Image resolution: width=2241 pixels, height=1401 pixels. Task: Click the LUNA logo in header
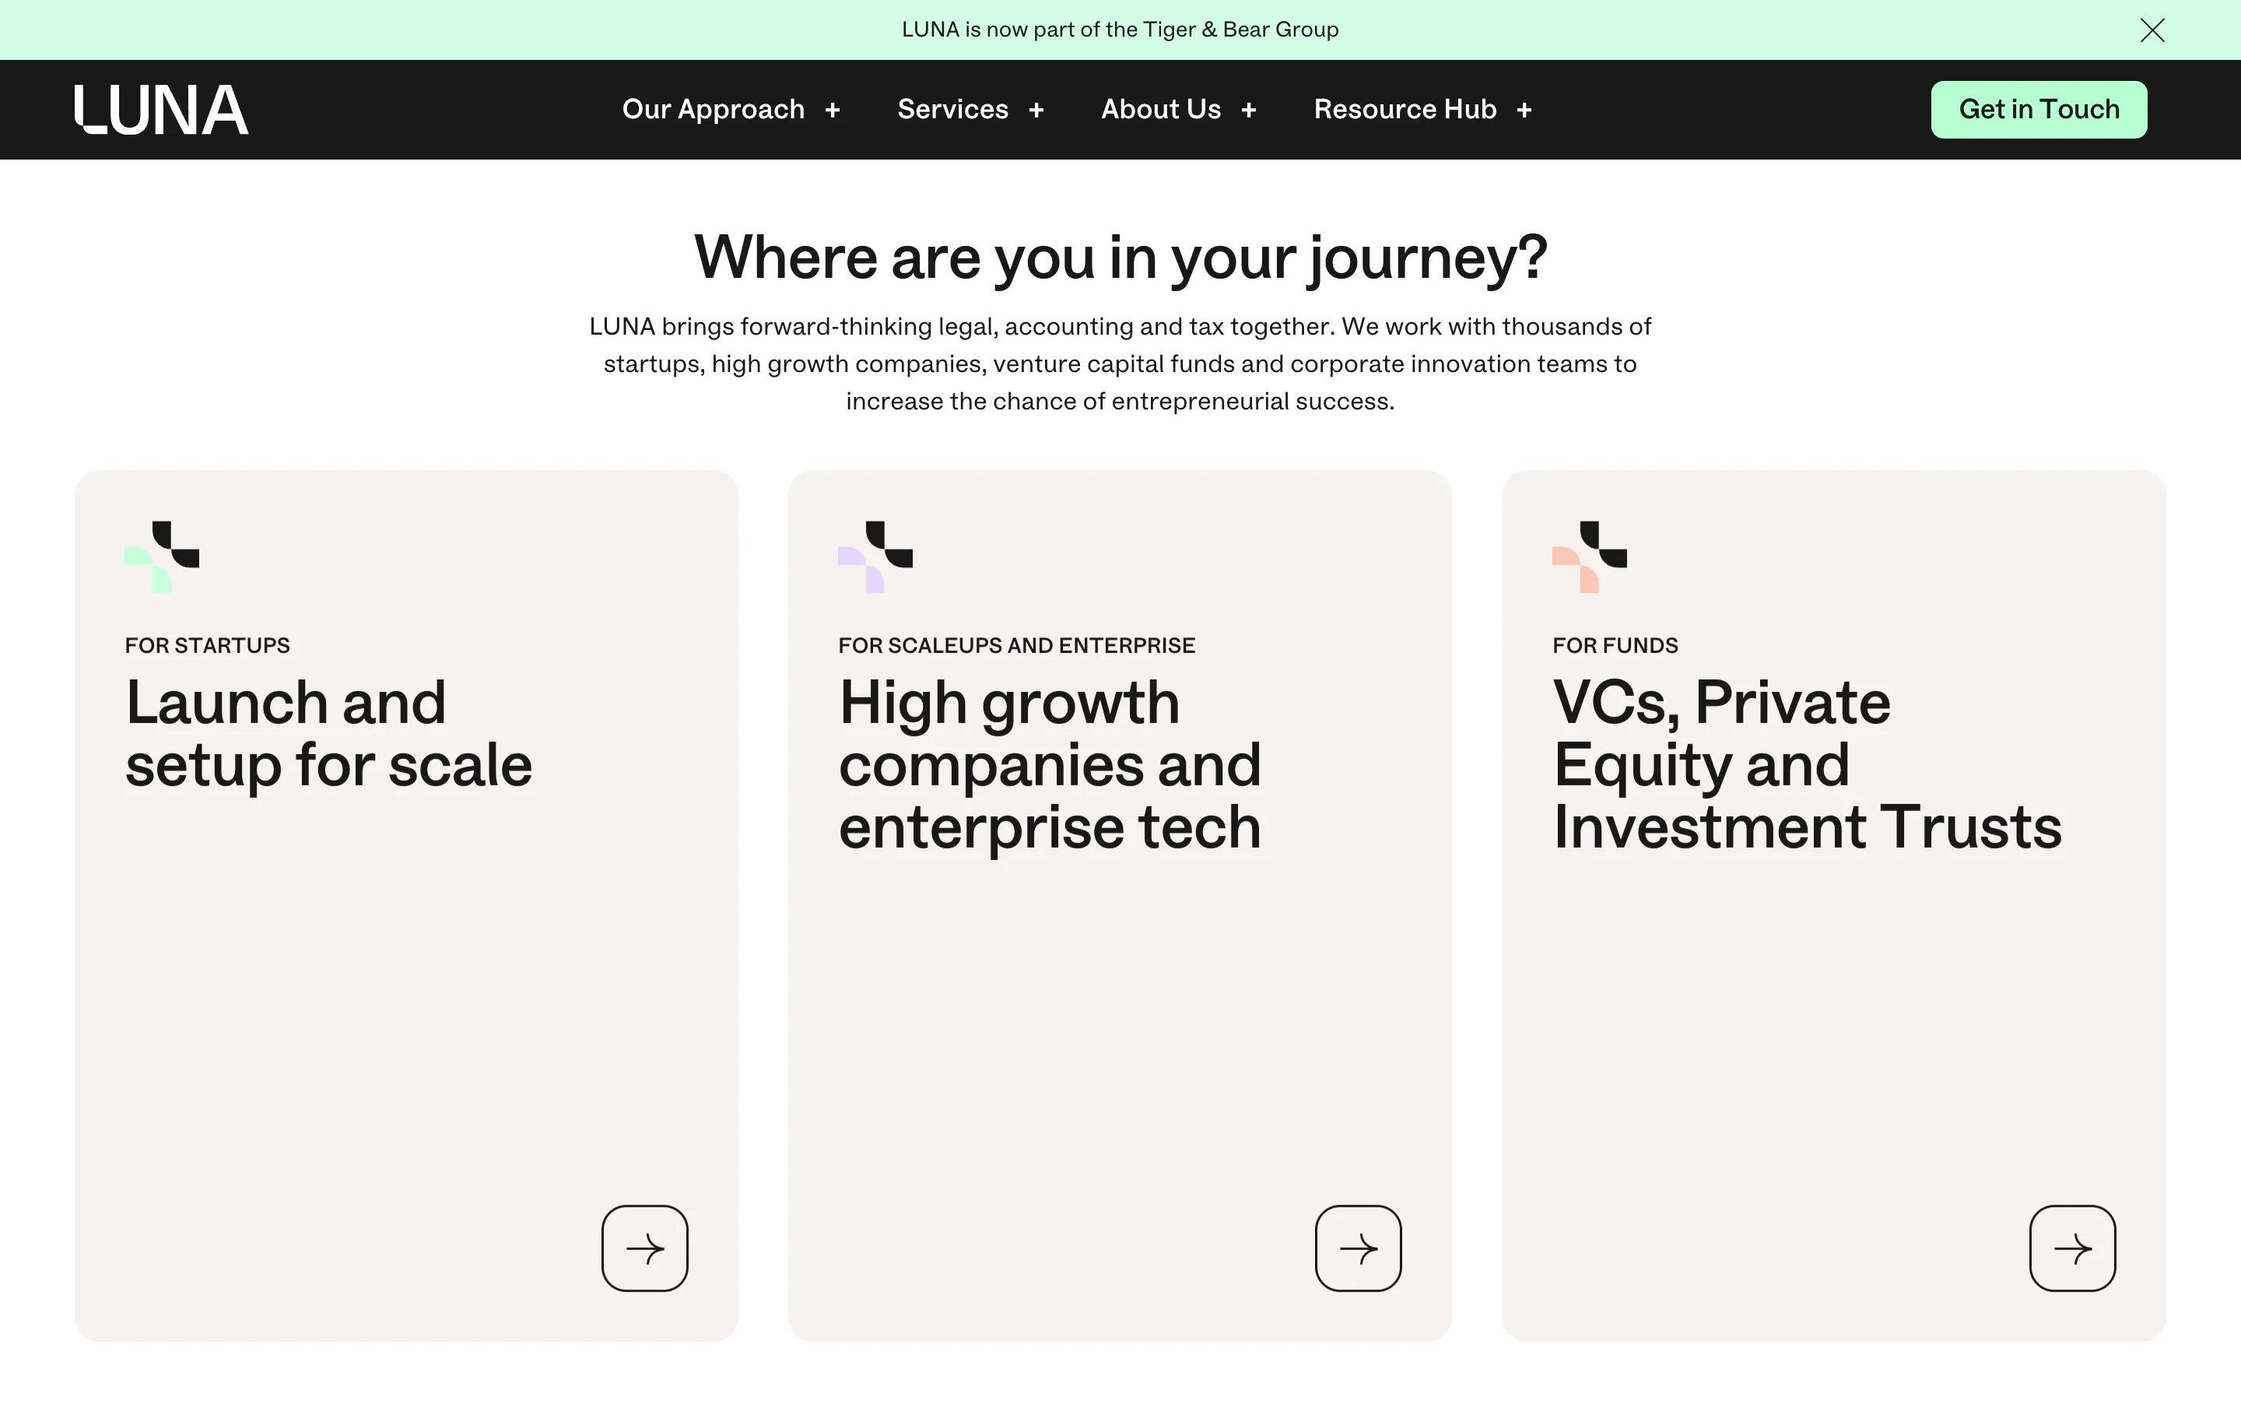pyautogui.click(x=161, y=109)
